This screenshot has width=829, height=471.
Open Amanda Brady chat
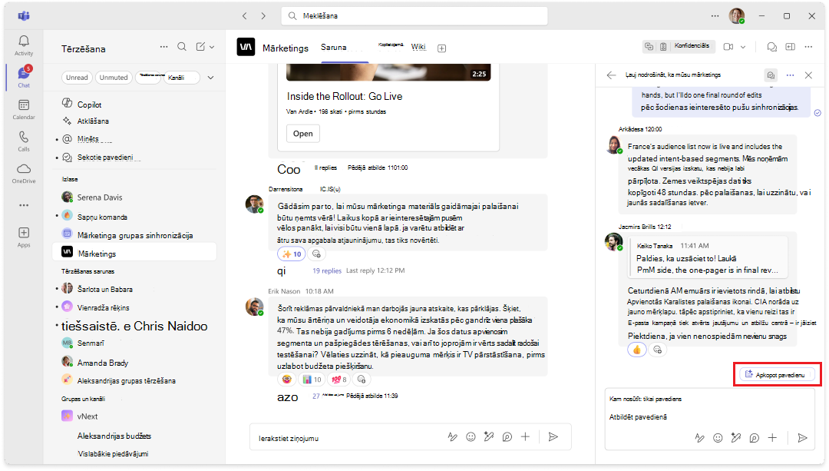click(135, 363)
